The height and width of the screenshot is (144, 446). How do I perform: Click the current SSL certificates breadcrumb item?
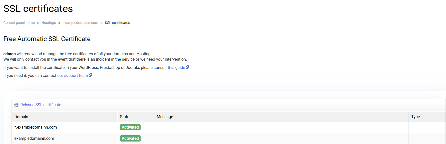tap(117, 23)
